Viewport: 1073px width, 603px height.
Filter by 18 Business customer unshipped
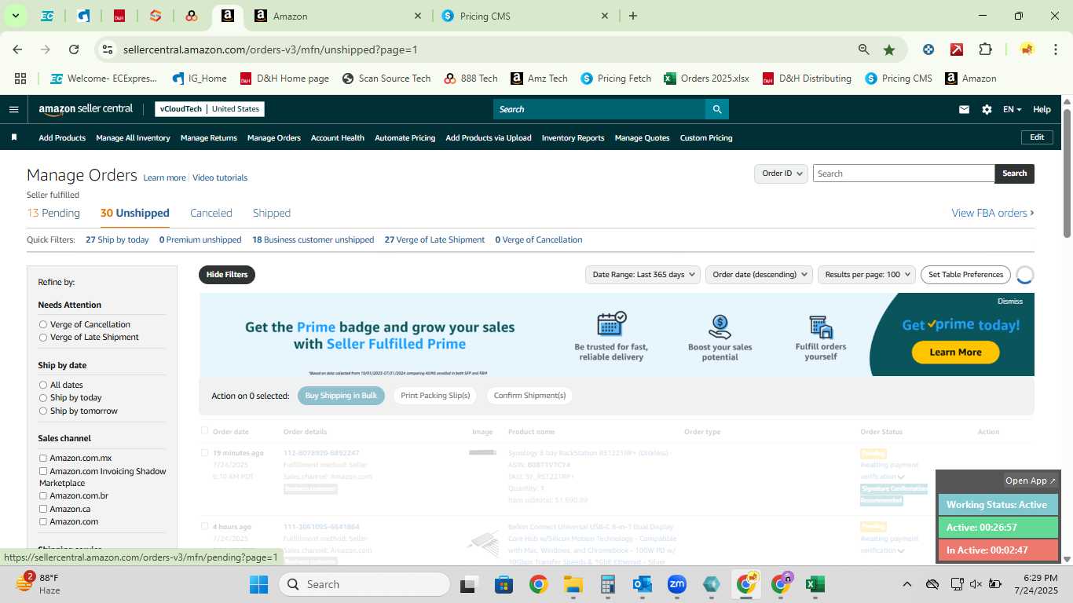(x=313, y=239)
